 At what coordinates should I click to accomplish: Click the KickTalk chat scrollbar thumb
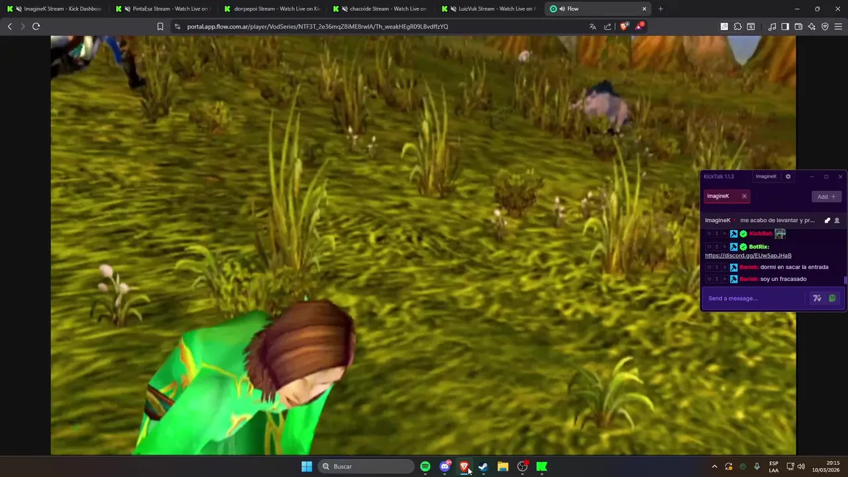point(845,280)
